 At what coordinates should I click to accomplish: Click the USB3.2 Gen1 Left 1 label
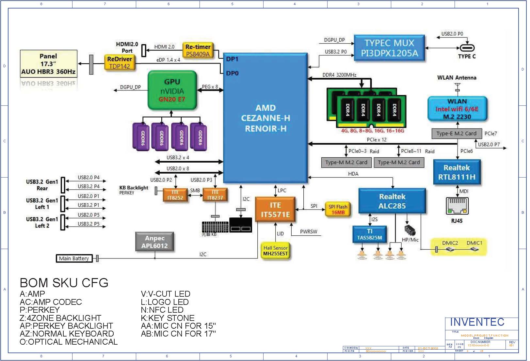pyautogui.click(x=42, y=204)
